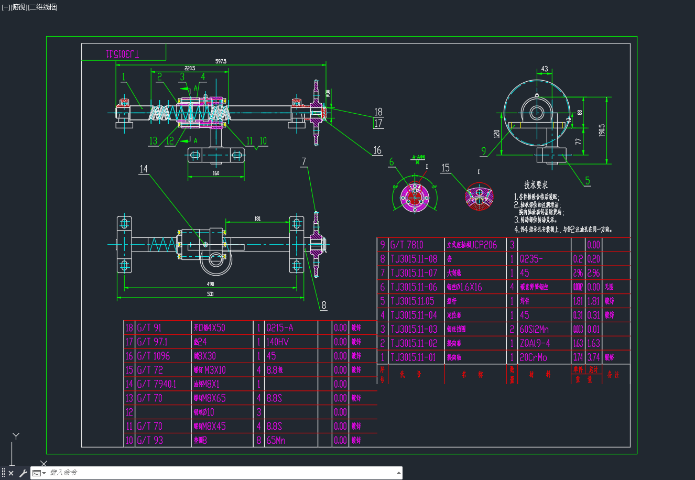Screen dimensions: 695x480
Task: Select the 螺钉 M3X10 name cell
Action: (x=210, y=370)
